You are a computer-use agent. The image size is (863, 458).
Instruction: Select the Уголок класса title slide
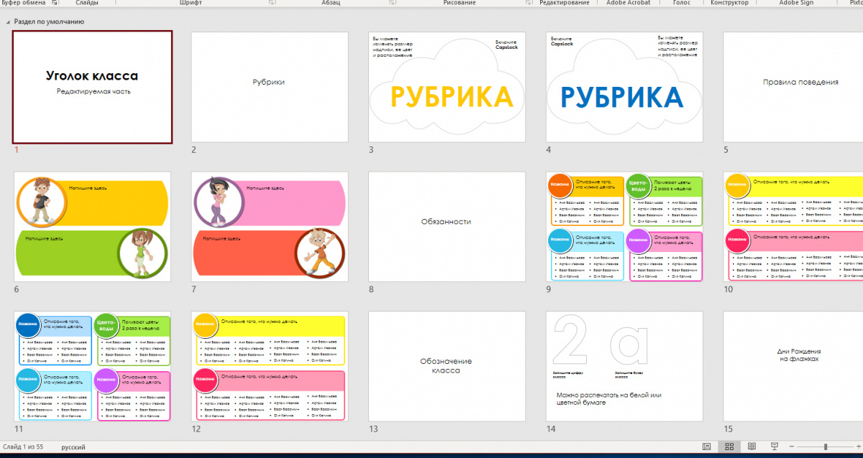pos(93,87)
